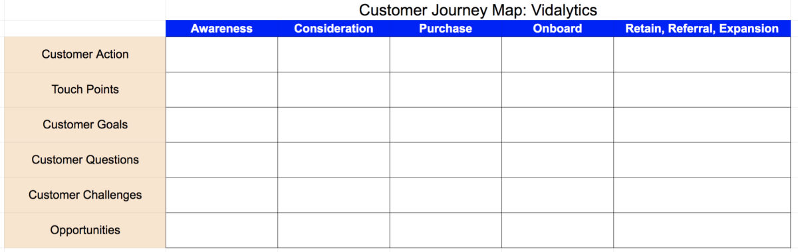
Task: Select the Onboard cell in Customer Questions row
Action: point(557,160)
